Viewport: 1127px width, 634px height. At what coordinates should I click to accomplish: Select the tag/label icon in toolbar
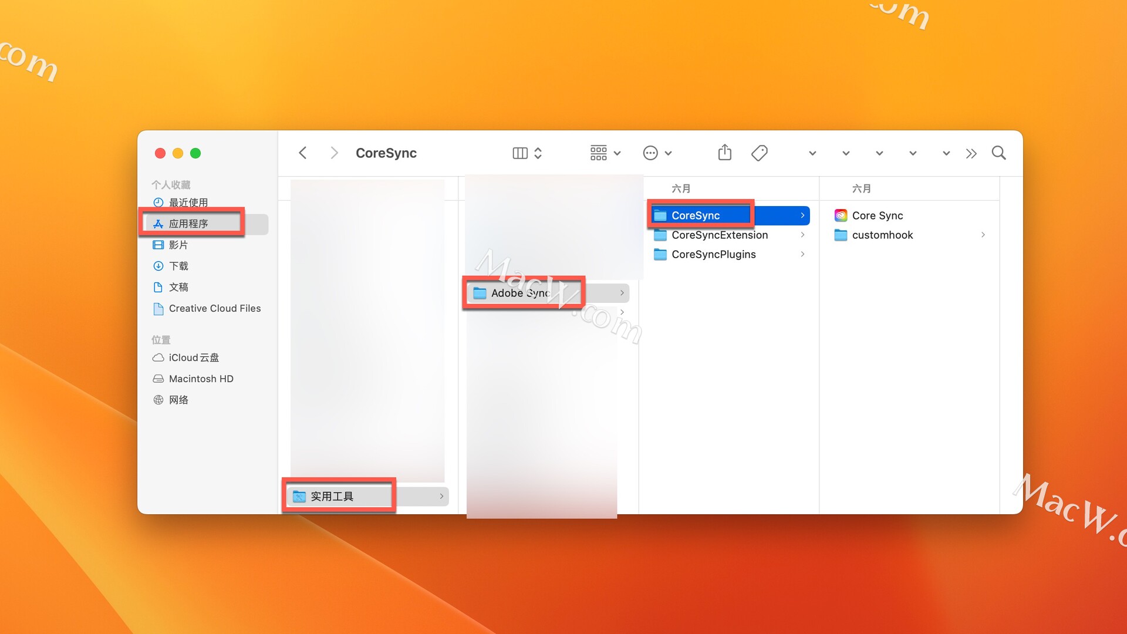click(760, 153)
